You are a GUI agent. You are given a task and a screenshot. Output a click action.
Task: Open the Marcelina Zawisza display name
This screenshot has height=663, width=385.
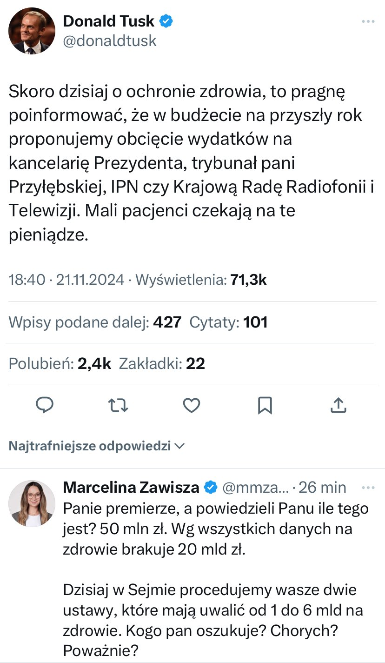131,487
